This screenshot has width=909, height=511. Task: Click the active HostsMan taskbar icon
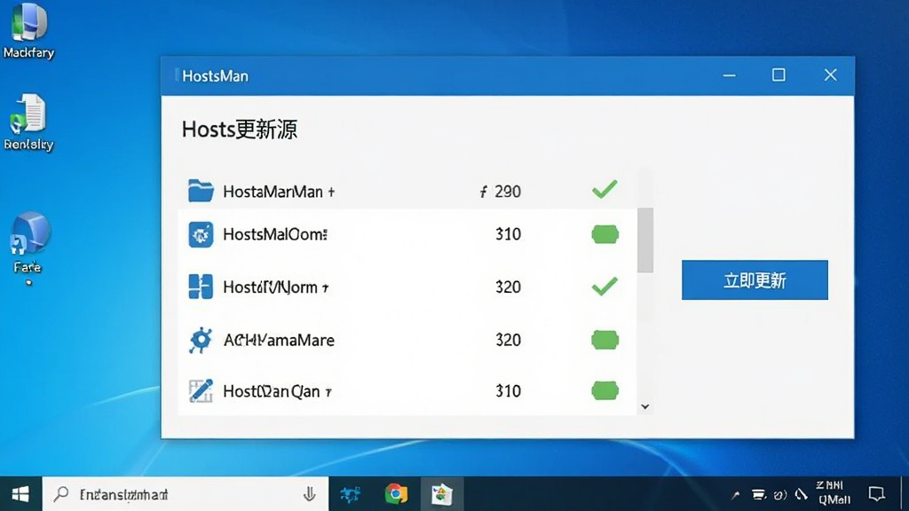pyautogui.click(x=441, y=494)
